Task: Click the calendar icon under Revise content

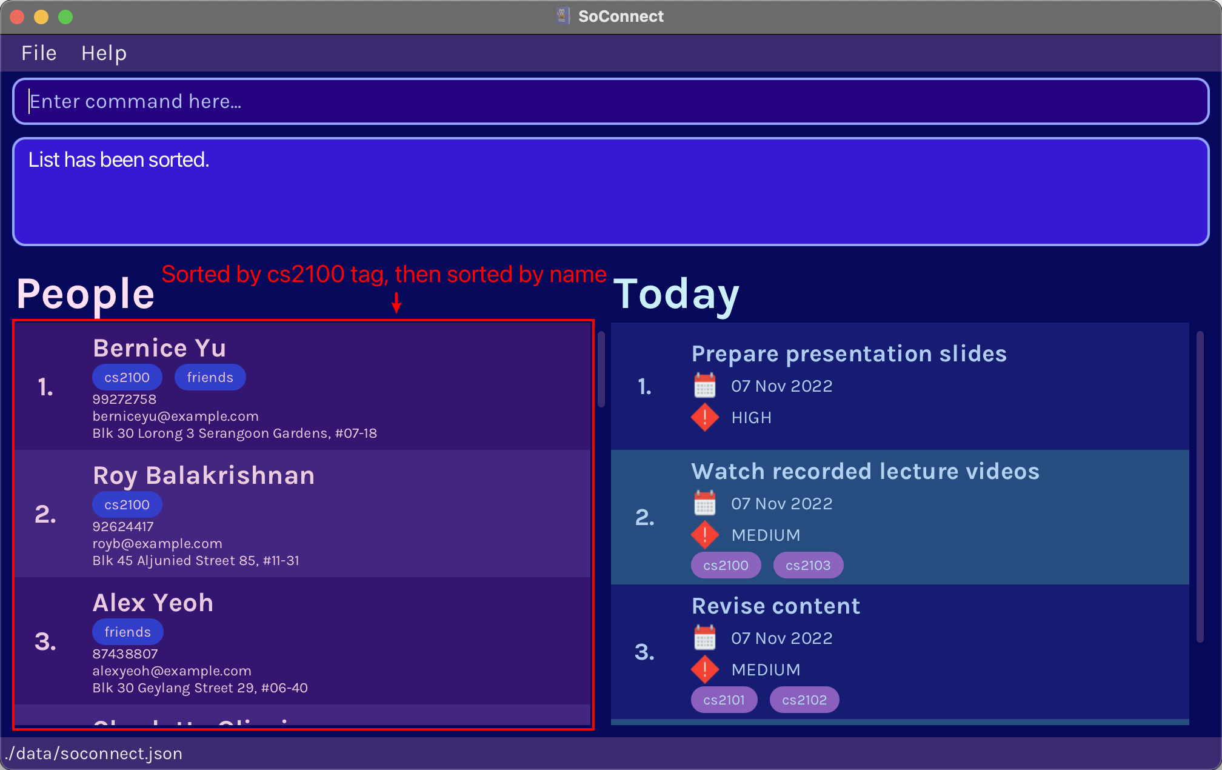Action: point(704,638)
